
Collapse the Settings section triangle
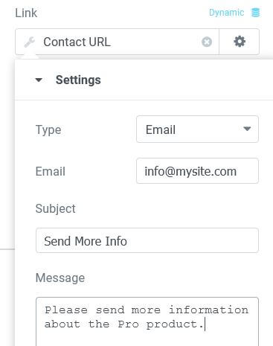(39, 80)
